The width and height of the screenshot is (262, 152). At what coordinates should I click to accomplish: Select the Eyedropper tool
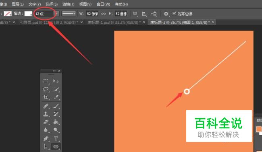[x=56, y=97]
